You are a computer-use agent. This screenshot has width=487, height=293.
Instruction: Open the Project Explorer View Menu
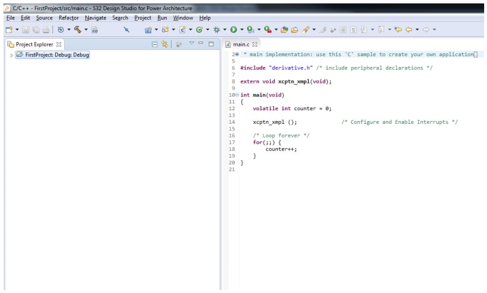click(x=192, y=44)
